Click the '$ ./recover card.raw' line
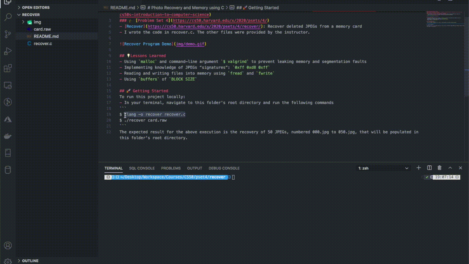469x264 pixels. [143, 120]
